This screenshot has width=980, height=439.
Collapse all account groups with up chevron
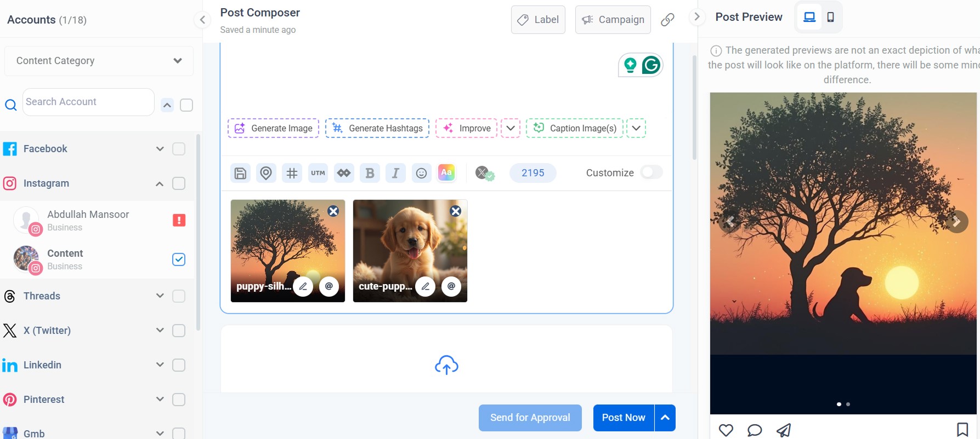(x=167, y=105)
